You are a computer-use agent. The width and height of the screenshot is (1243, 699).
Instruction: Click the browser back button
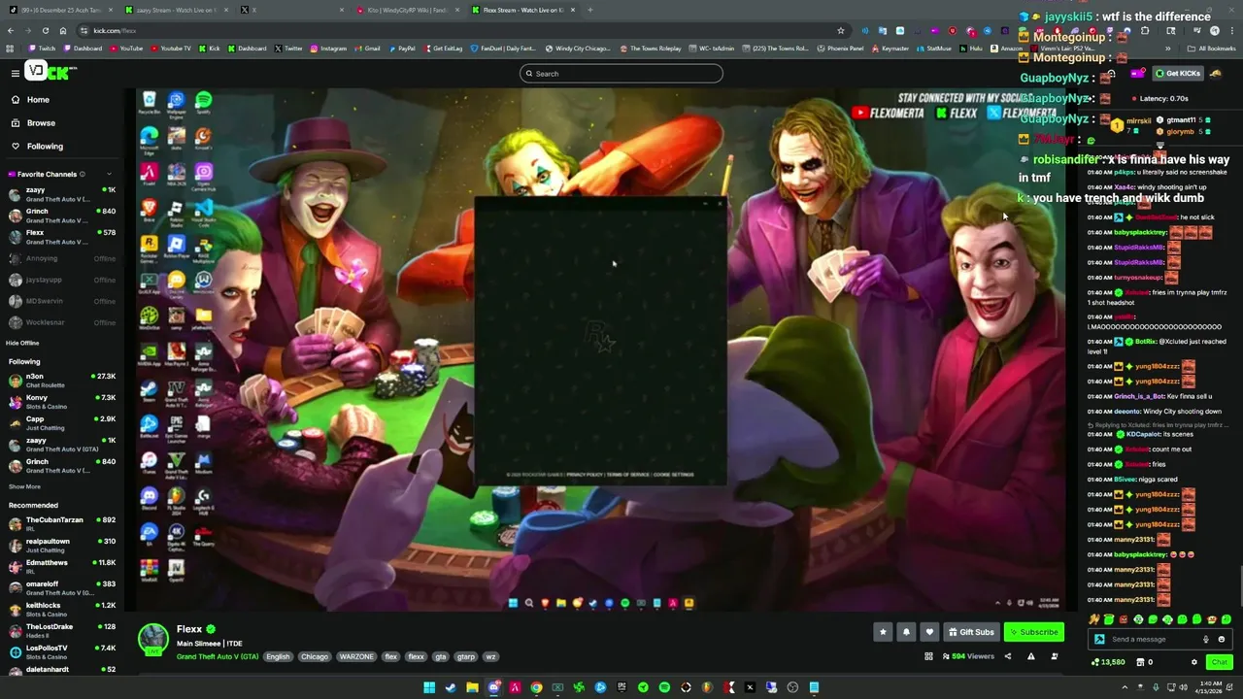point(10,30)
